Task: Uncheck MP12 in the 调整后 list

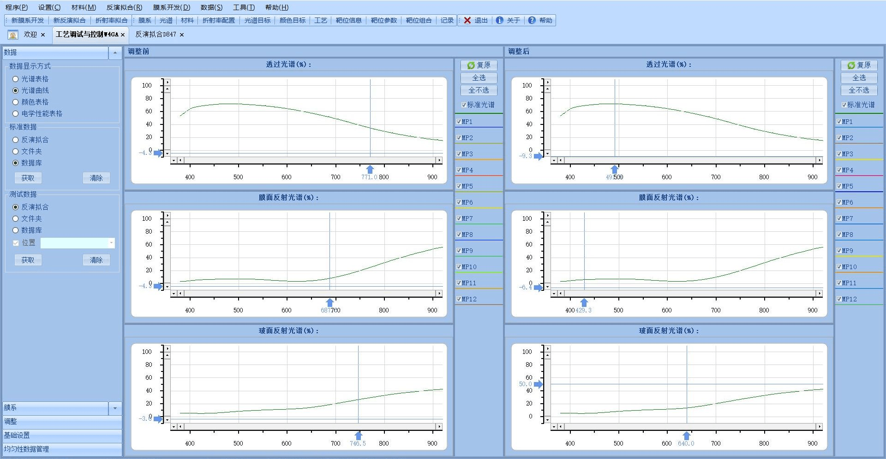Action: tap(839, 299)
